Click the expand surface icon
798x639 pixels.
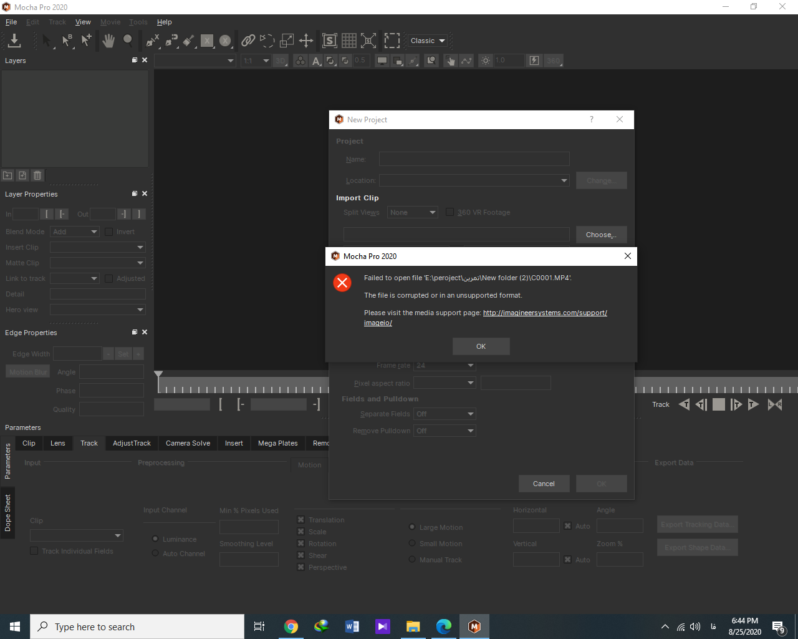click(368, 41)
